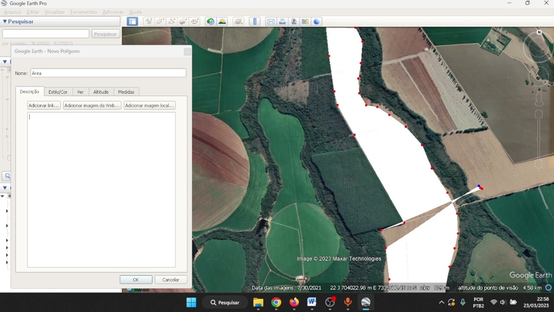Select the Add Polygon tool

pyautogui.click(x=160, y=21)
